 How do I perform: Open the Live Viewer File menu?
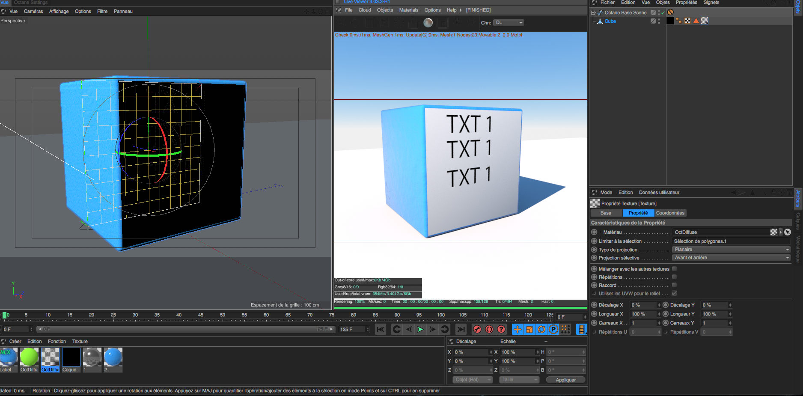coord(348,10)
